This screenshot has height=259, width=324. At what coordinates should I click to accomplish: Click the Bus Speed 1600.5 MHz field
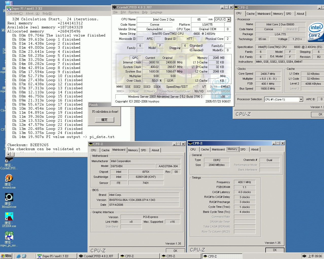pyautogui.click(x=268, y=89)
